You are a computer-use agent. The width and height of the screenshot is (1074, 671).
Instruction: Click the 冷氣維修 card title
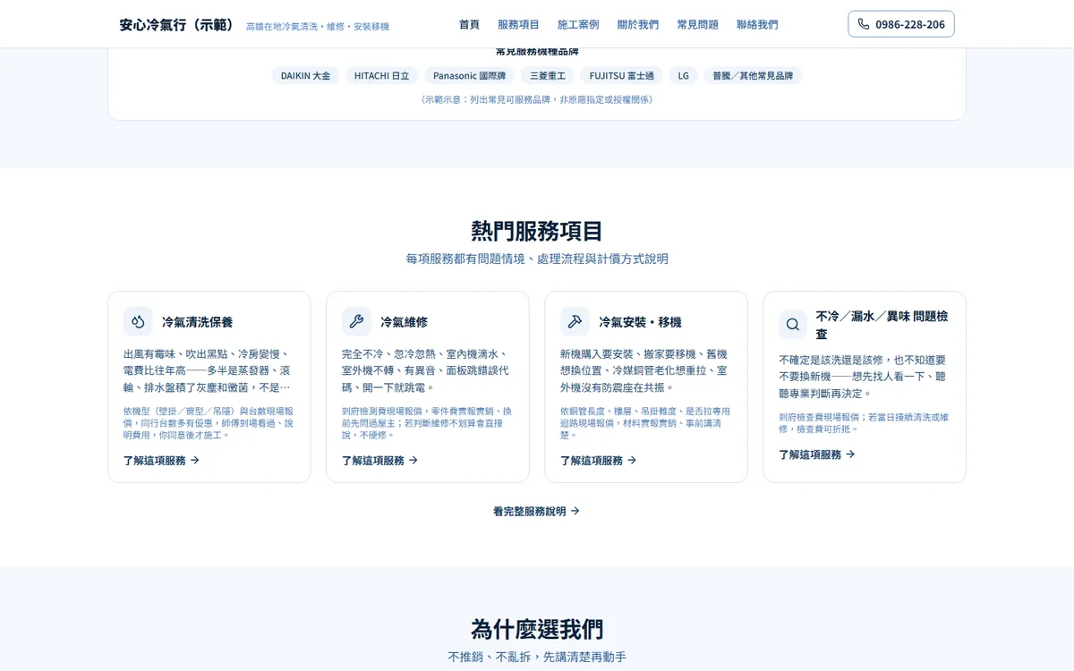tap(404, 321)
